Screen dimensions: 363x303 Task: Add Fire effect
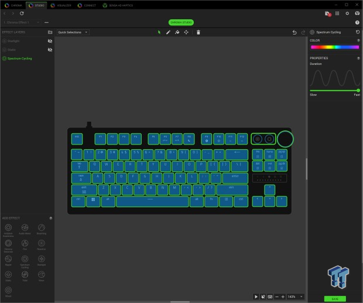click(25, 245)
